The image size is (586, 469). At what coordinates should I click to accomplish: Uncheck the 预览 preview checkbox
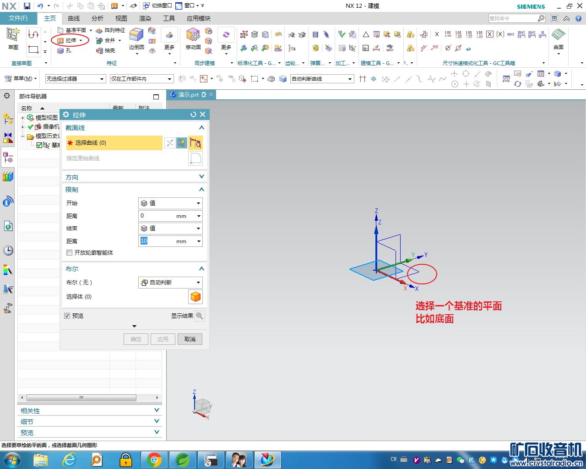click(x=67, y=316)
